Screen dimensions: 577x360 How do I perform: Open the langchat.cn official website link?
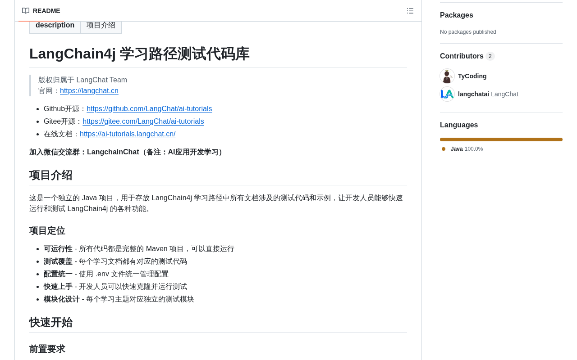(x=89, y=91)
